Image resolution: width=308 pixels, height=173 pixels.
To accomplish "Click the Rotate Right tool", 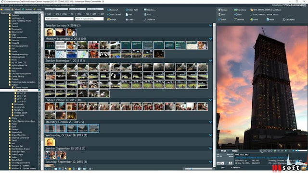I will click(132, 10).
